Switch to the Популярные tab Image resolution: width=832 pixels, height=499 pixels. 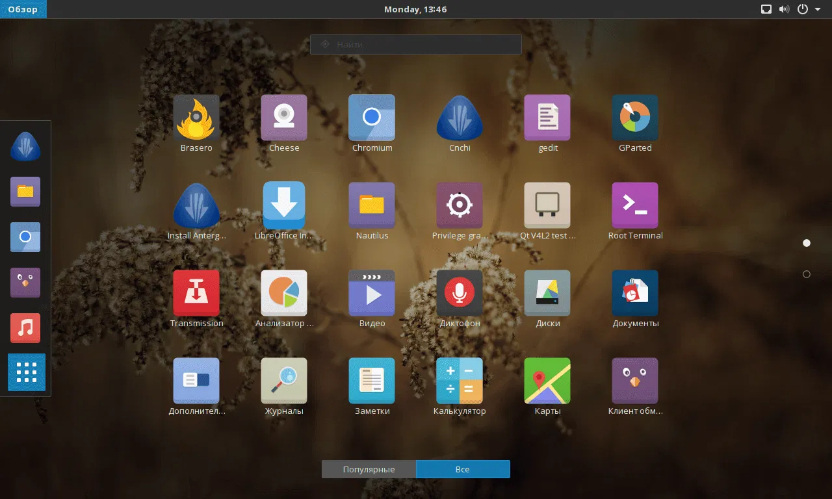[x=369, y=469]
